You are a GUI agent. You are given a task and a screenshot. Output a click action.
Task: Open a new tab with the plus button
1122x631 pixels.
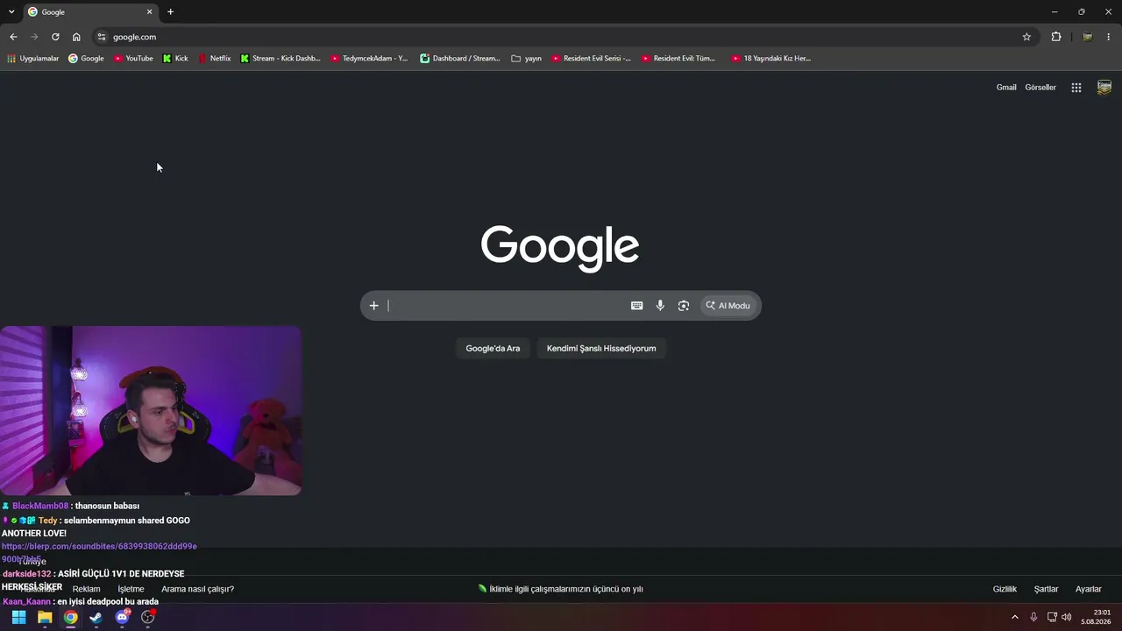point(170,11)
